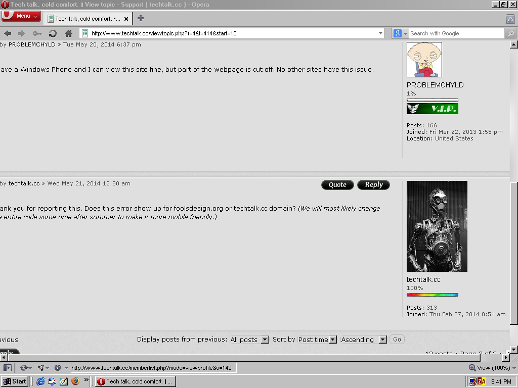Click the ZoneAlarm ZA tray icon
518x388 pixels.
[x=482, y=382]
